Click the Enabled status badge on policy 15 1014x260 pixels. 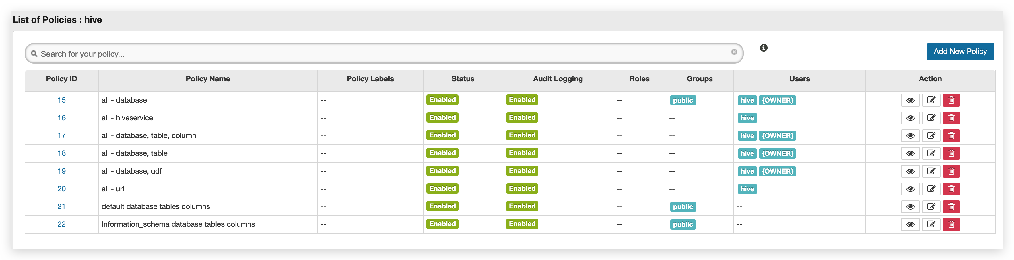(442, 100)
